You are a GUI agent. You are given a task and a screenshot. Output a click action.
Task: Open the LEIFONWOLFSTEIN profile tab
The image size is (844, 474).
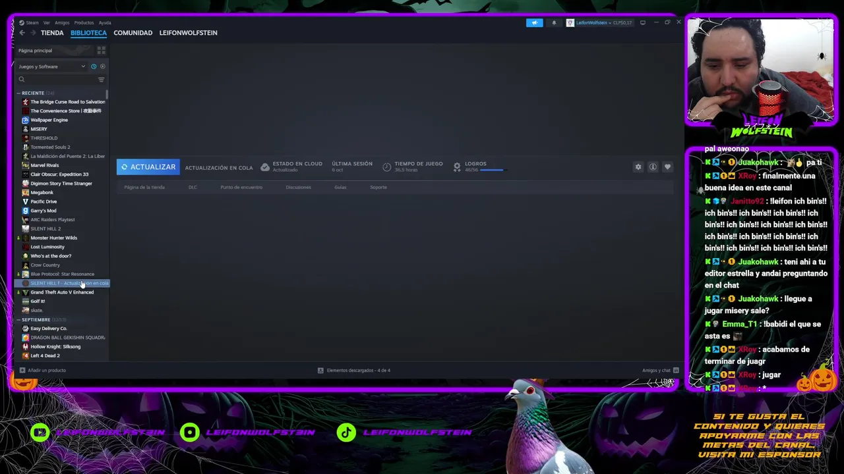pyautogui.click(x=188, y=33)
